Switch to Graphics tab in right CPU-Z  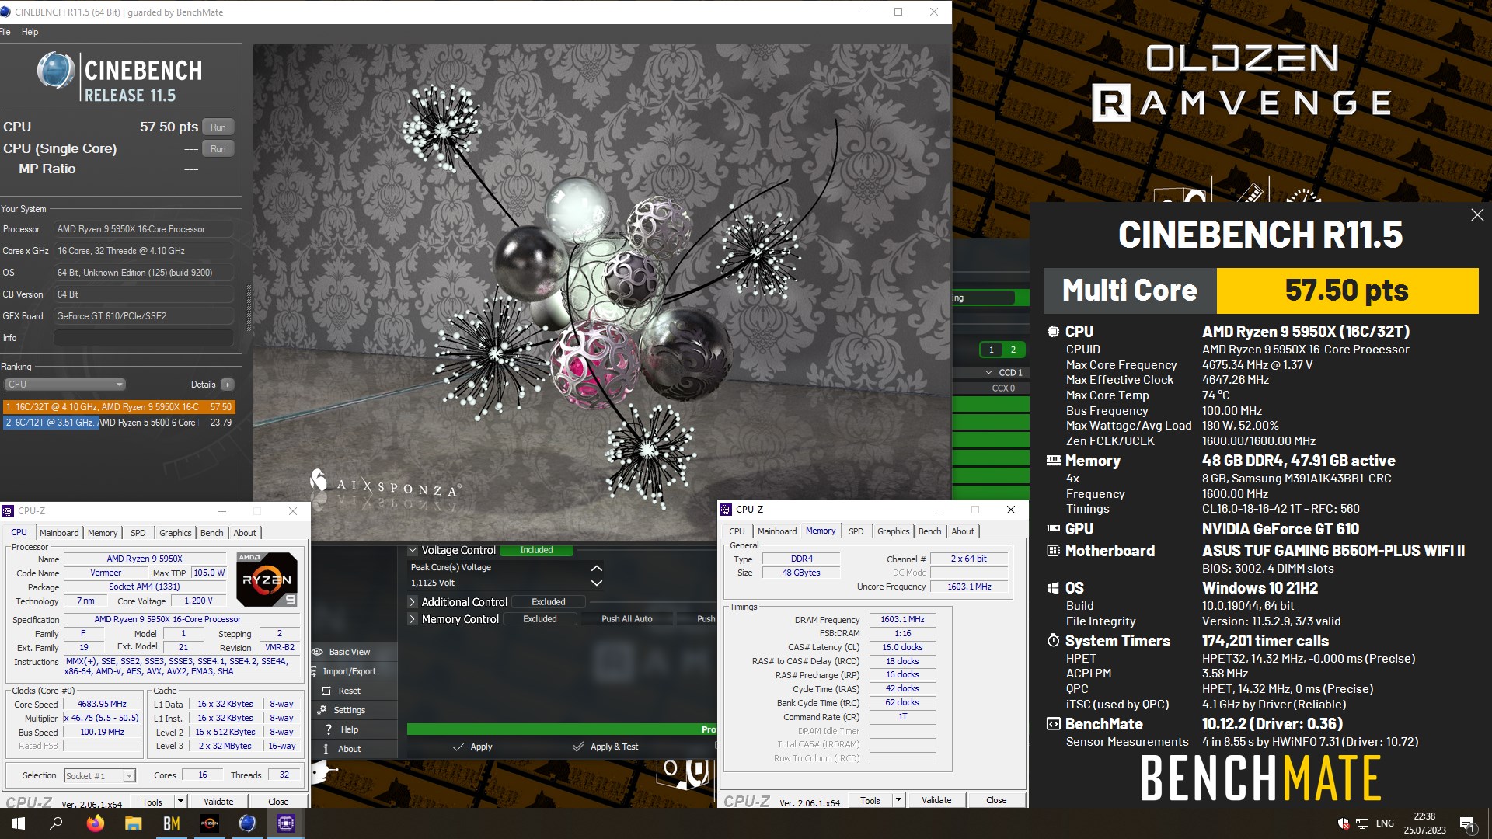893,531
